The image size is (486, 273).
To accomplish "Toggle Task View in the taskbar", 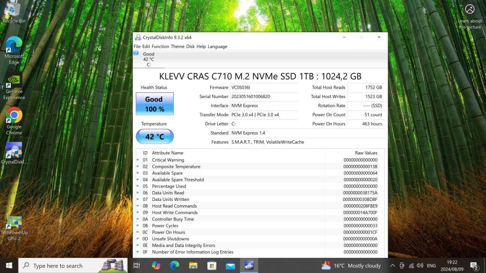I will tap(137, 265).
